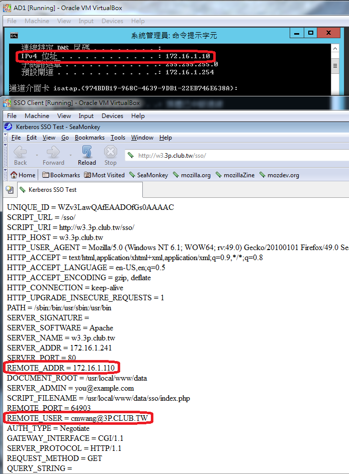Click the UNIQUE_ID value line

91,207
